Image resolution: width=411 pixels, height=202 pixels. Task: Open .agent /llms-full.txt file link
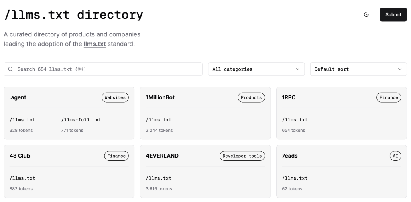(81, 119)
